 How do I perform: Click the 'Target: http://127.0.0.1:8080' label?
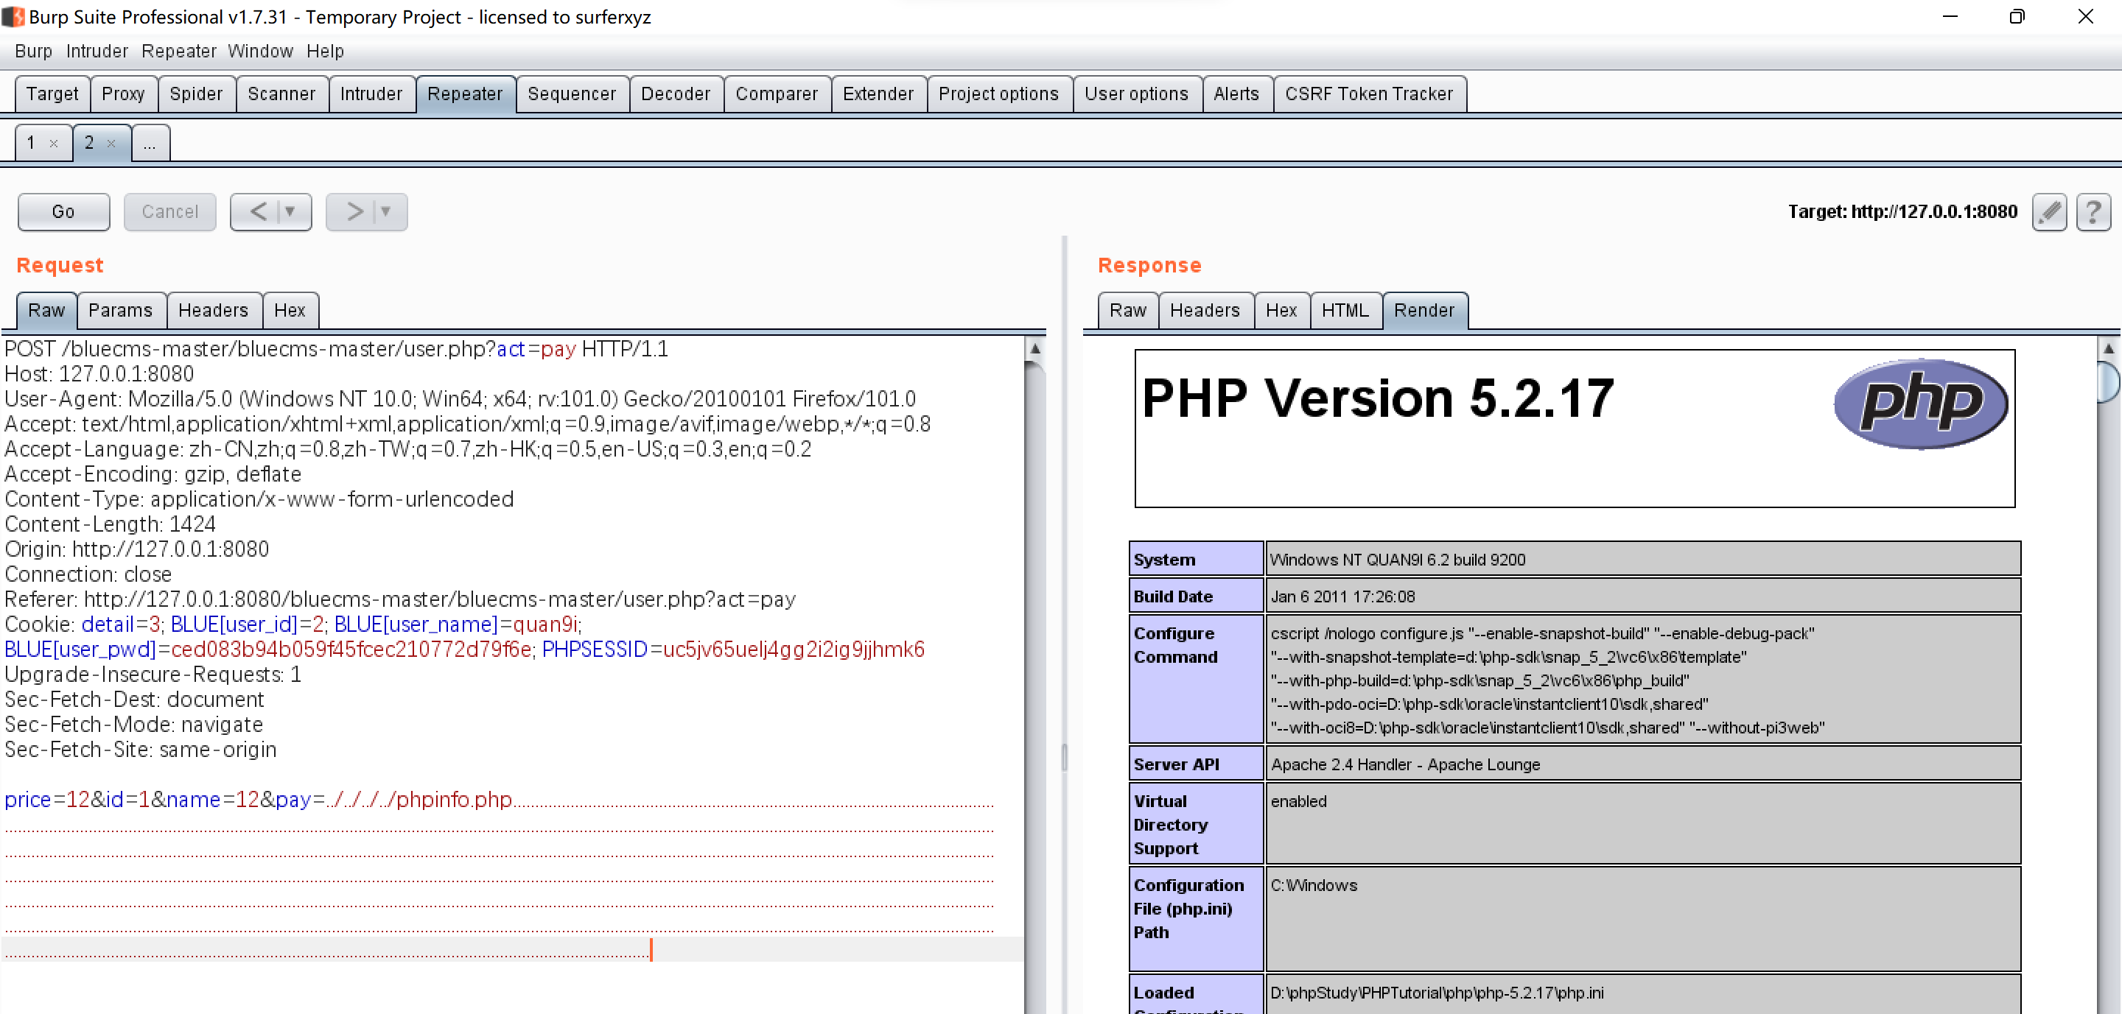coord(1902,212)
